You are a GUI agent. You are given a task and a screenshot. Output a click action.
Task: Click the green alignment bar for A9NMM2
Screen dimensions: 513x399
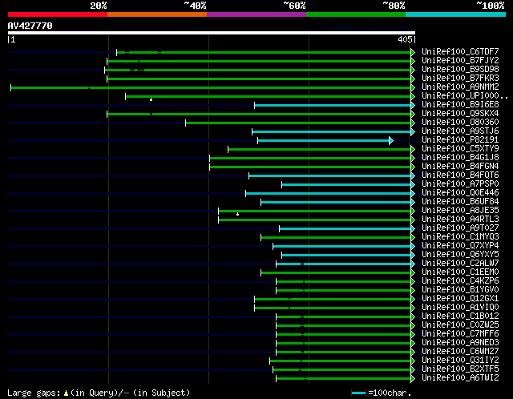click(211, 87)
